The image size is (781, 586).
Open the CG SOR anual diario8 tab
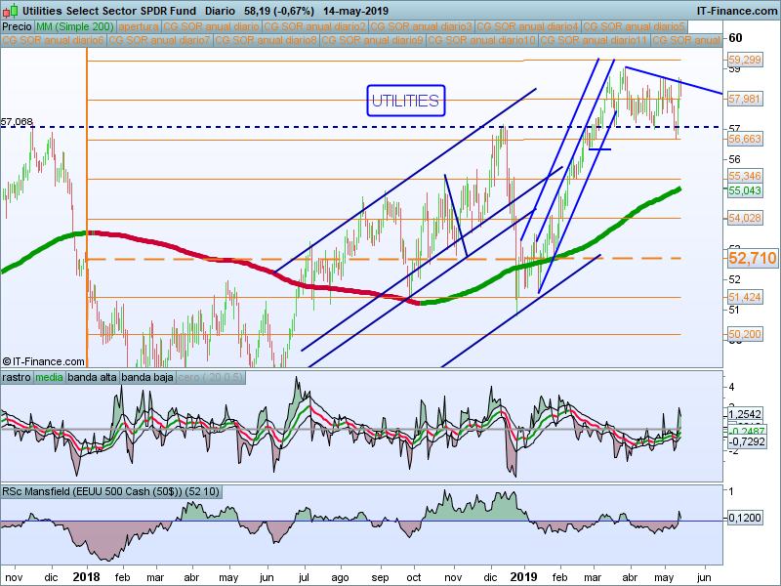[x=266, y=41]
